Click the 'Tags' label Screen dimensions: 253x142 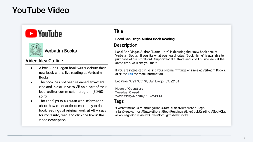[x=119, y=101]
